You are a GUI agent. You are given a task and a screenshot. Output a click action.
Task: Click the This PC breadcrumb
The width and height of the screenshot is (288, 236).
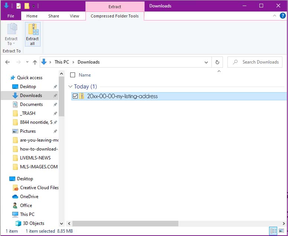[x=62, y=62]
